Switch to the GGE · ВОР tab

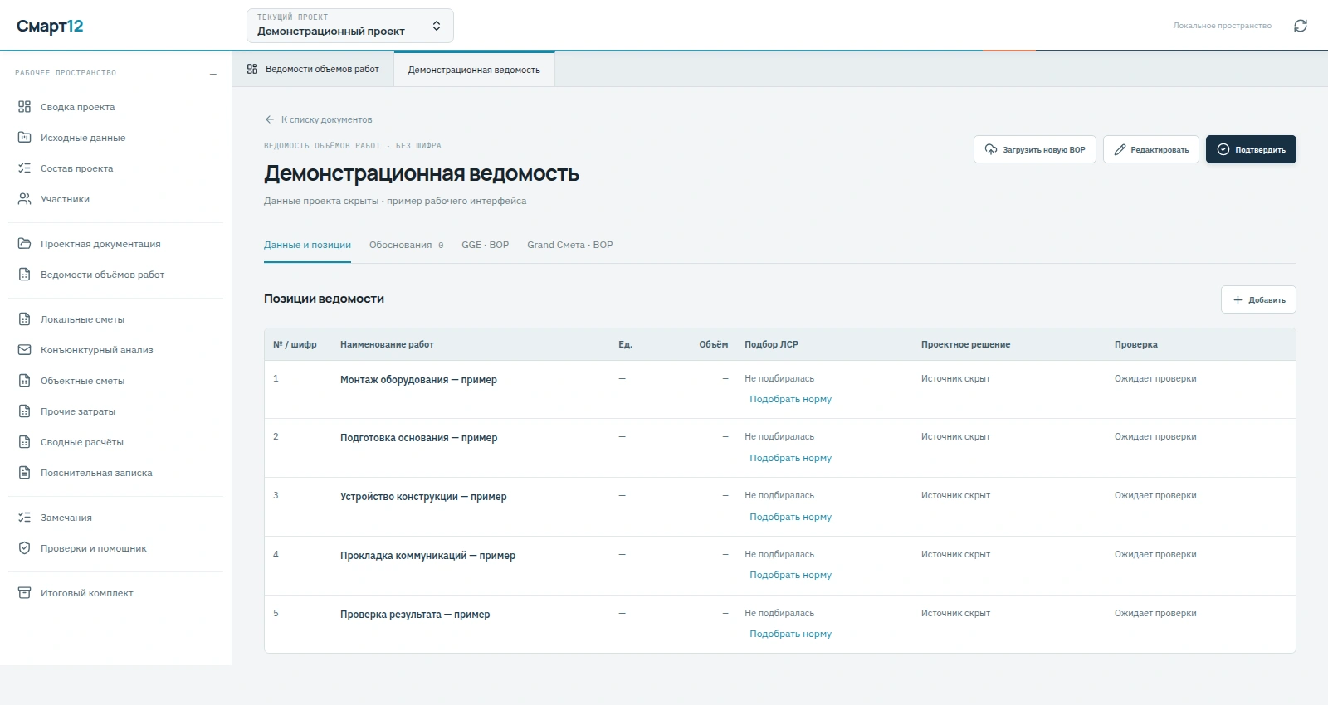coord(485,246)
